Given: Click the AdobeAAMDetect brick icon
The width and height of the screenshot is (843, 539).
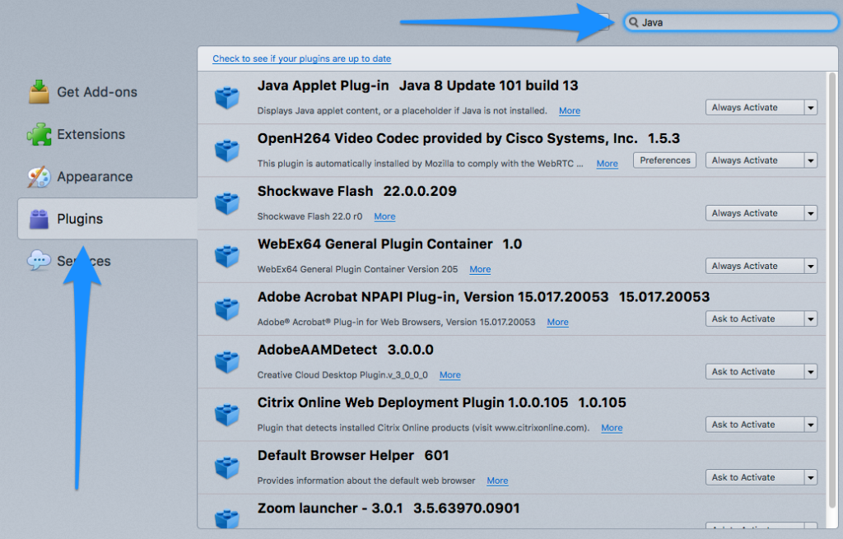Looking at the screenshot, I should [x=227, y=362].
